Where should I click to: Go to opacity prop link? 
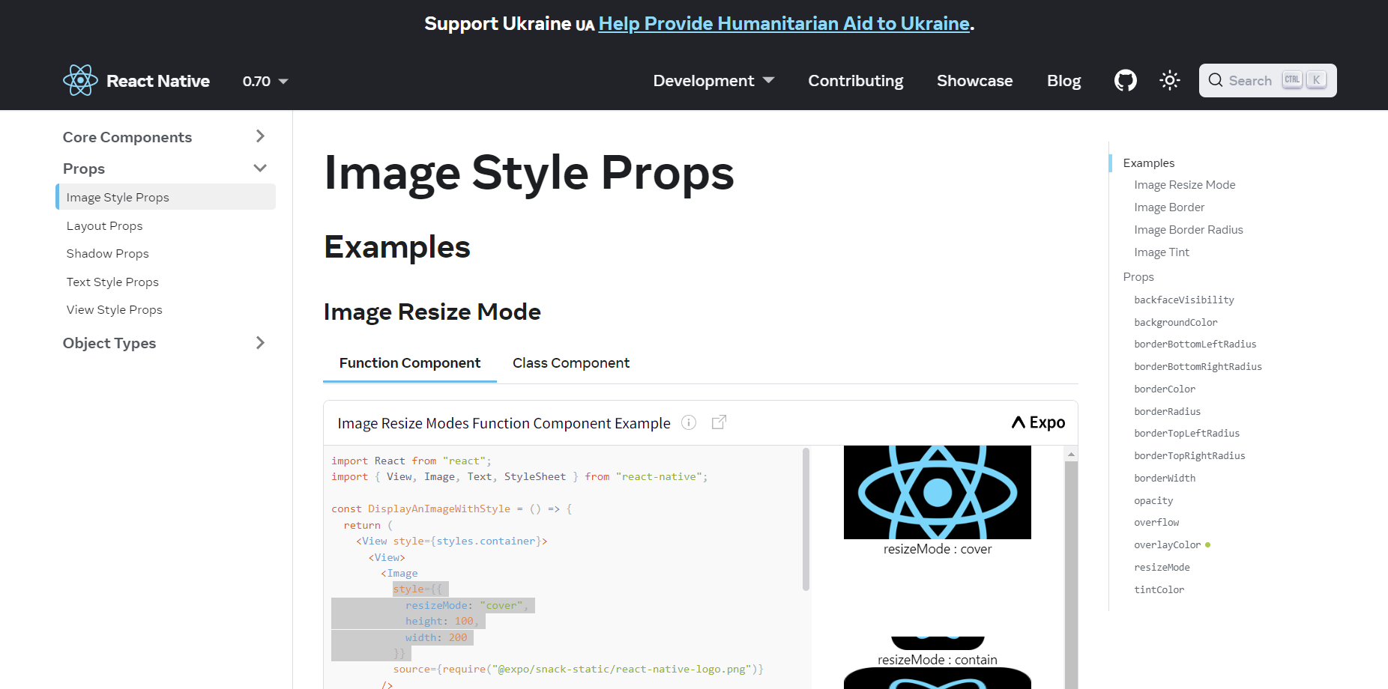click(x=1153, y=500)
